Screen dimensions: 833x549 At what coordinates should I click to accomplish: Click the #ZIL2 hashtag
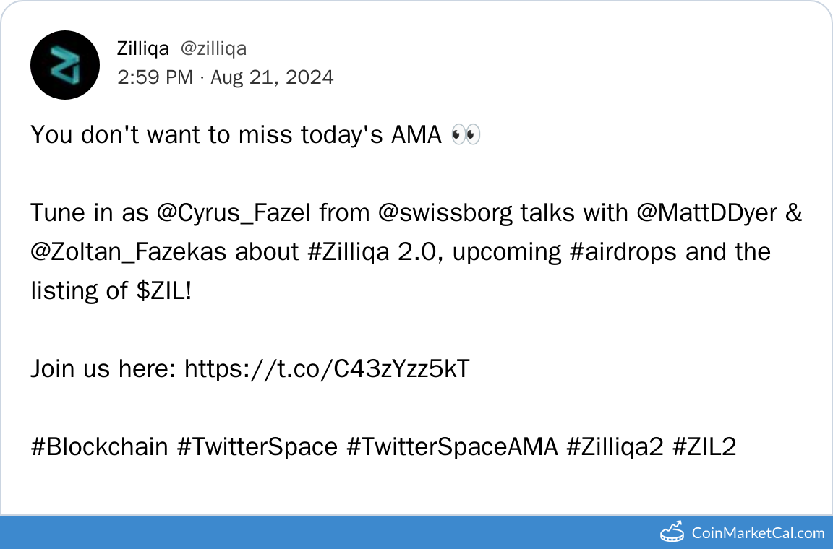pos(704,447)
